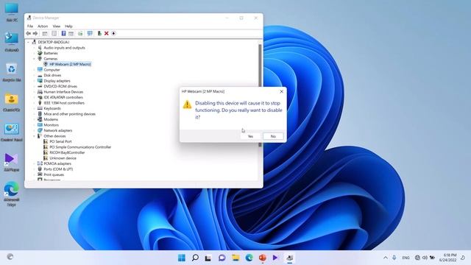
Task: Select the DESKTOP root computer node
Action: [x=54, y=42]
